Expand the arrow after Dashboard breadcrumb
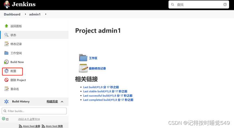This screenshot has width=234, height=128. point(25,14)
